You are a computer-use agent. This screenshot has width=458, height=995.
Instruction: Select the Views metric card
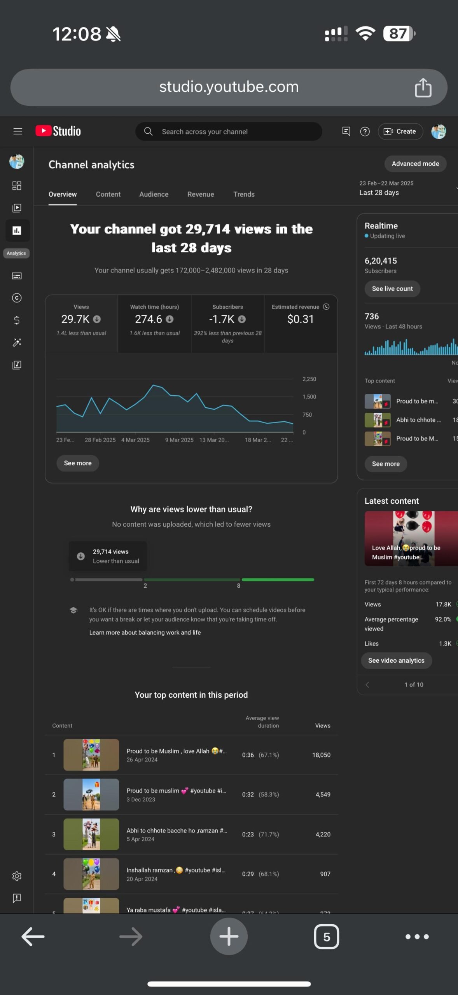(x=82, y=324)
